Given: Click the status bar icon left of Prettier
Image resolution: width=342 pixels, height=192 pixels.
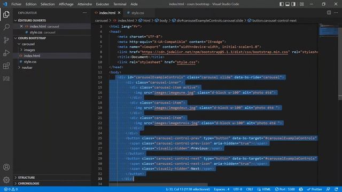Looking at the screenshot, I should [x=301, y=189].
